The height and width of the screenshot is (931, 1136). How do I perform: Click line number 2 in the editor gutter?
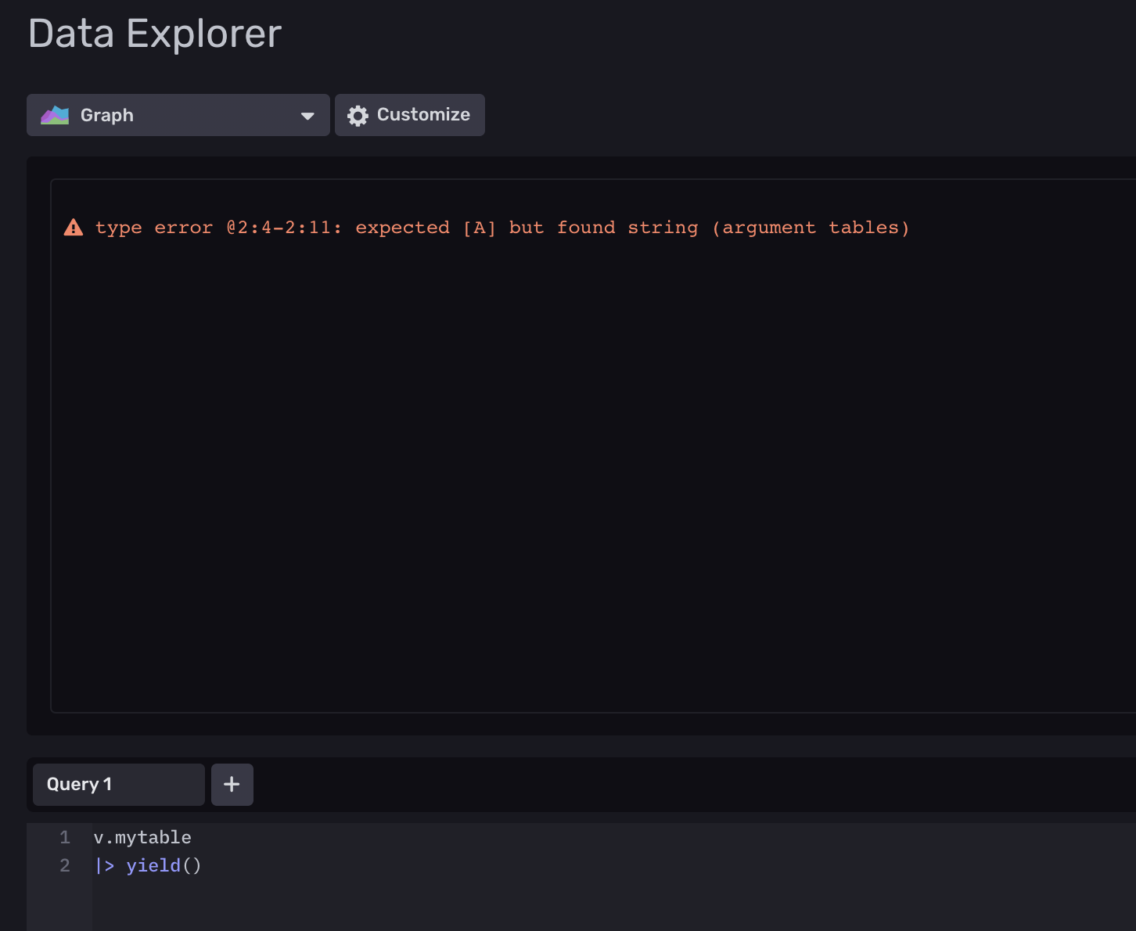coord(64,865)
